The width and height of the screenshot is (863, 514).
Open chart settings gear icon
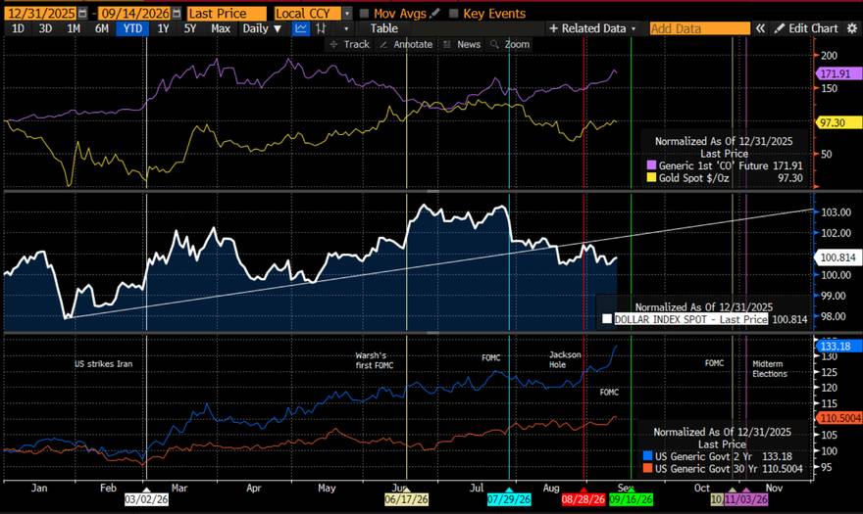click(851, 28)
